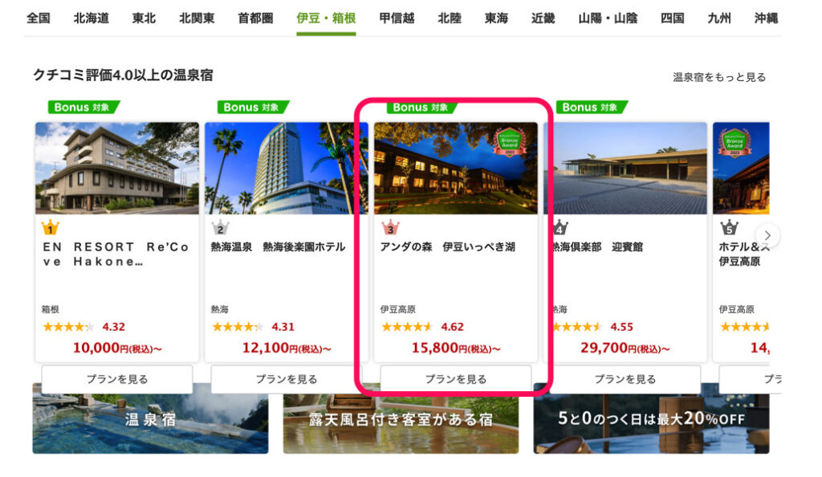The image size is (822, 477).
Task: Click the rank 5 crown icon
Action: click(x=729, y=228)
